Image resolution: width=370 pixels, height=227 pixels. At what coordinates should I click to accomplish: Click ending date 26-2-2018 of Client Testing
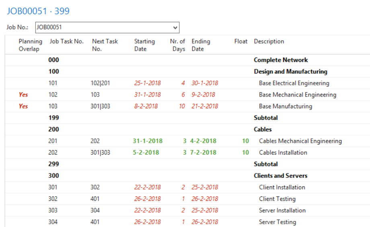[205, 199]
